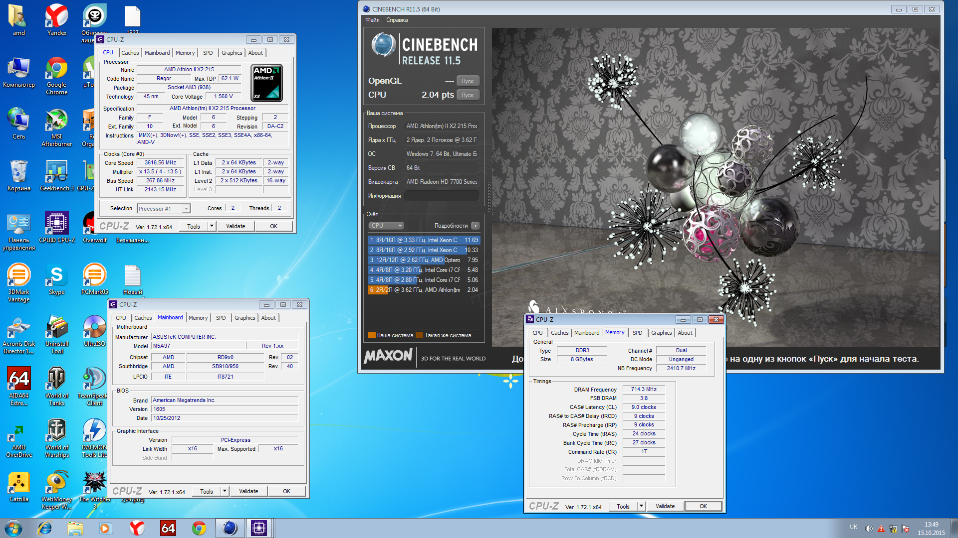Open Панель управления desktop icon
This screenshot has width=958, height=538.
18,231
